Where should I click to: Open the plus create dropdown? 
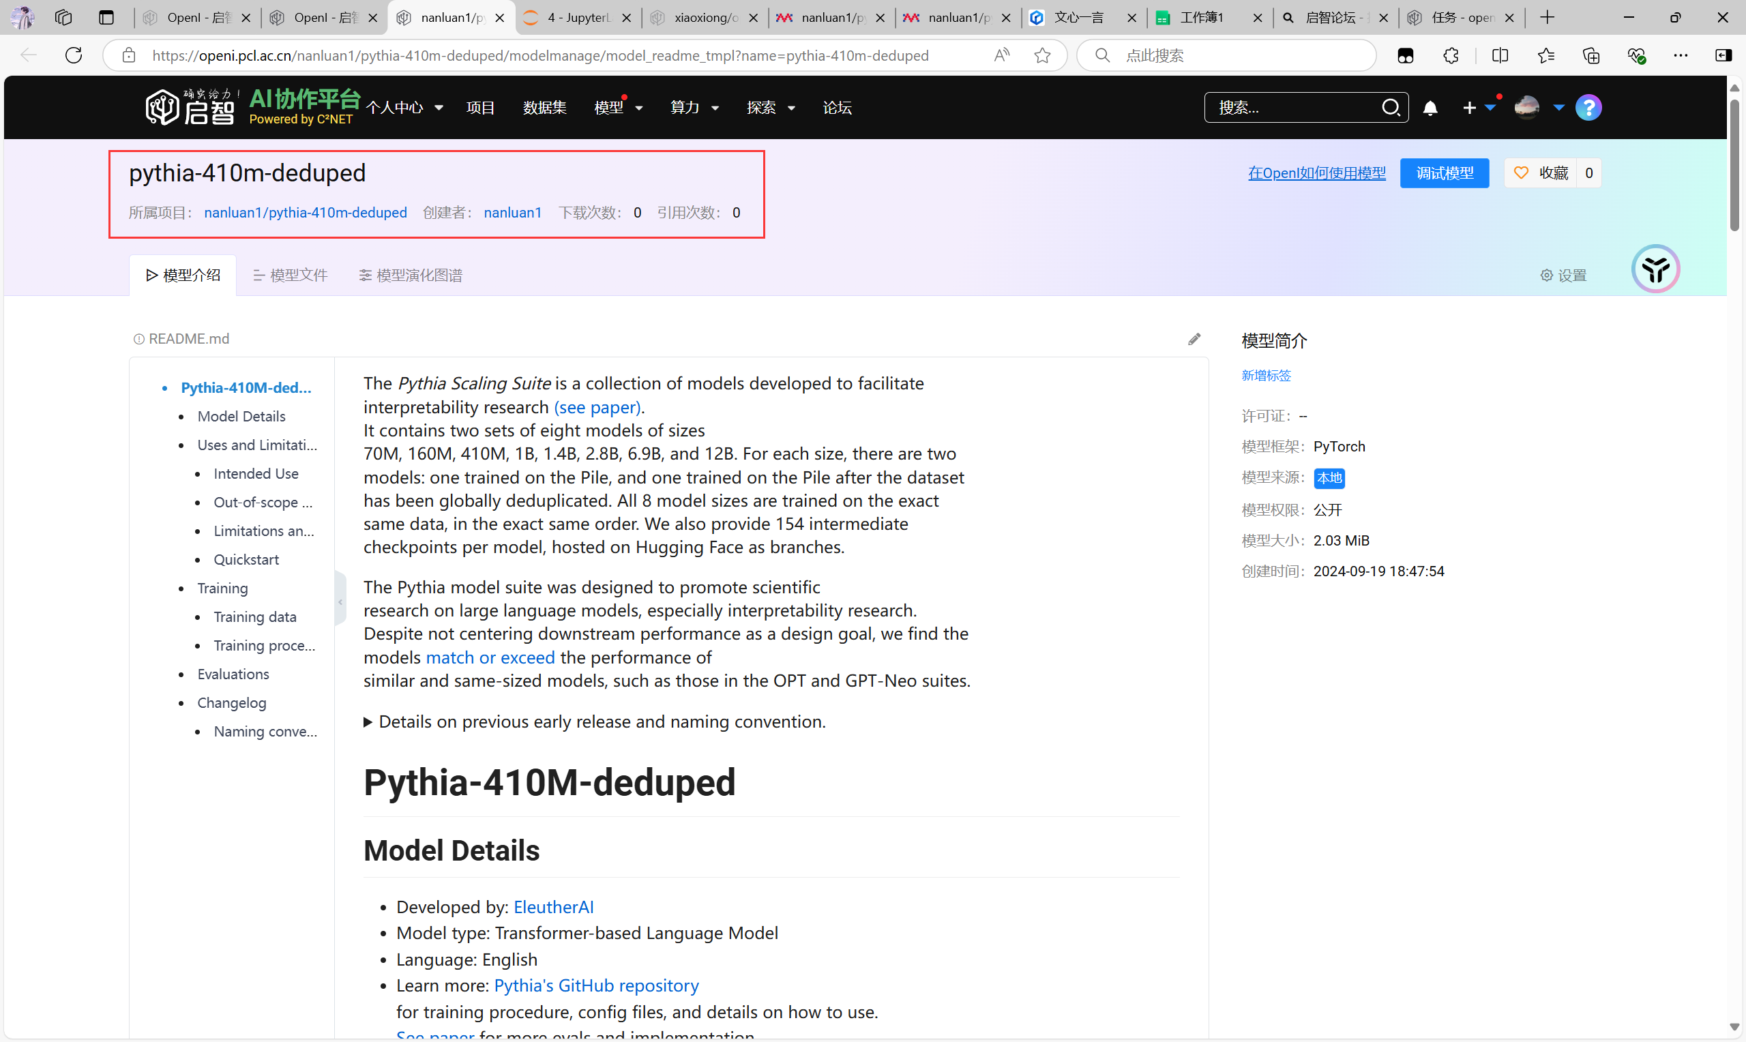tap(1479, 108)
